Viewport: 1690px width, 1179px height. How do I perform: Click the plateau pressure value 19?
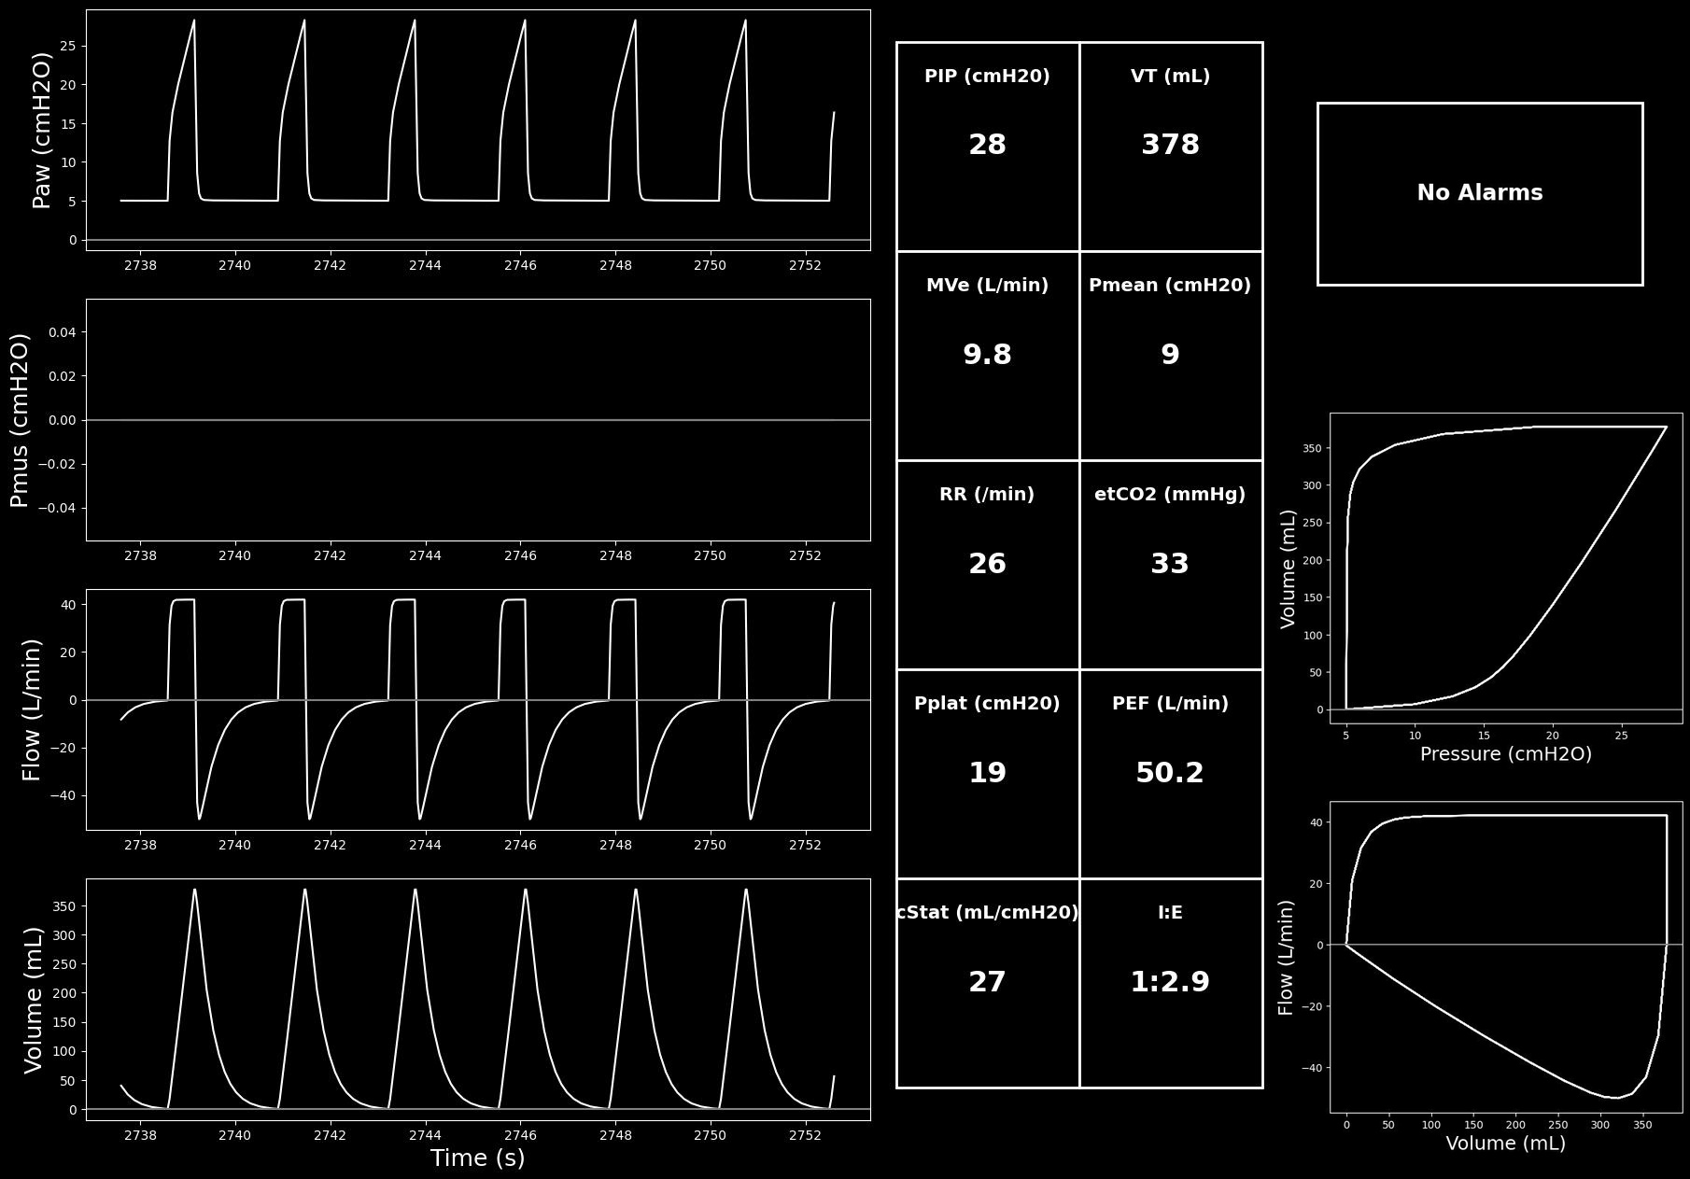987,773
